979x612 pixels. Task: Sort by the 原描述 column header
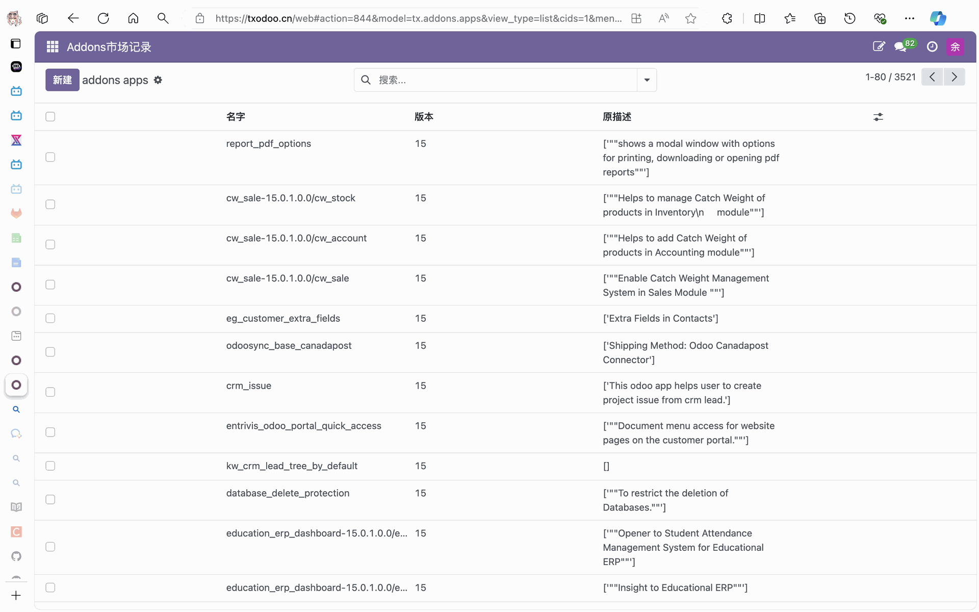pos(617,117)
